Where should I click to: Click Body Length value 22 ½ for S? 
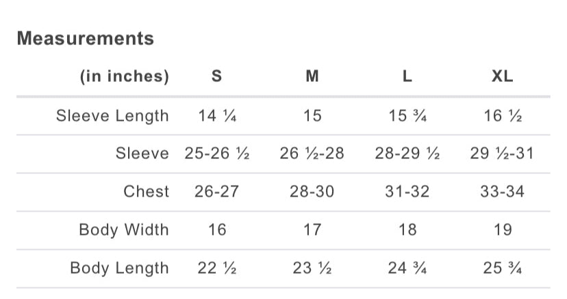(x=216, y=268)
